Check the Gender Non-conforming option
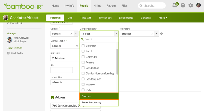This screenshot has height=111, width=204. (x=83, y=73)
